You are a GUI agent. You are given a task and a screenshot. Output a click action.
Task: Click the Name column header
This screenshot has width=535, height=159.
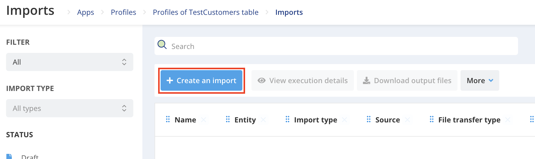tap(185, 120)
